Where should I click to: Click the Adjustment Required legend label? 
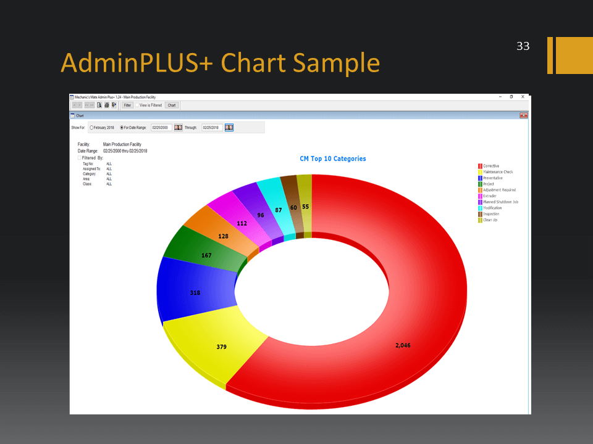[499, 191]
